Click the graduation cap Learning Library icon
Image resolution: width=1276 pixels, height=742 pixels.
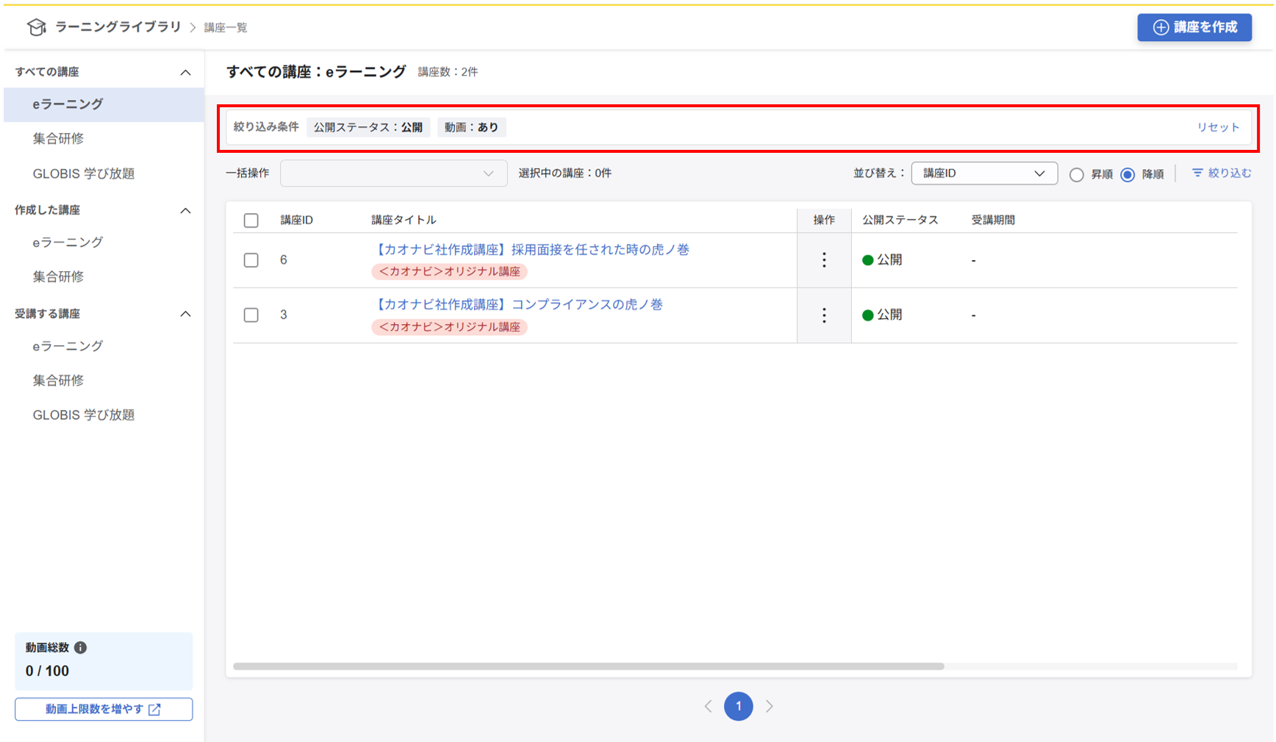point(36,27)
